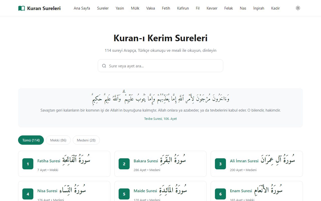Filter by Medeni (28) sureler

tap(86, 140)
